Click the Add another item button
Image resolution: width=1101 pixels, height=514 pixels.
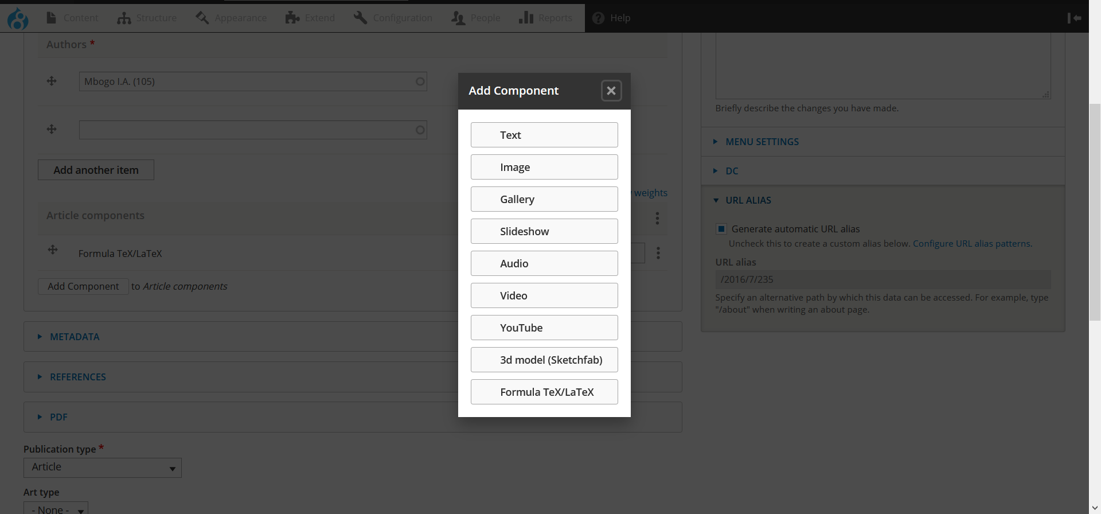click(96, 170)
